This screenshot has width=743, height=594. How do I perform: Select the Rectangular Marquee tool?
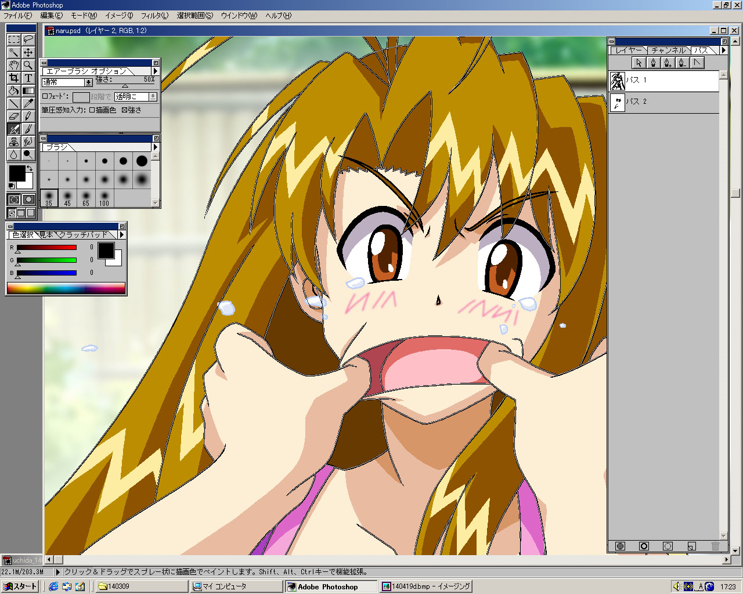point(14,39)
